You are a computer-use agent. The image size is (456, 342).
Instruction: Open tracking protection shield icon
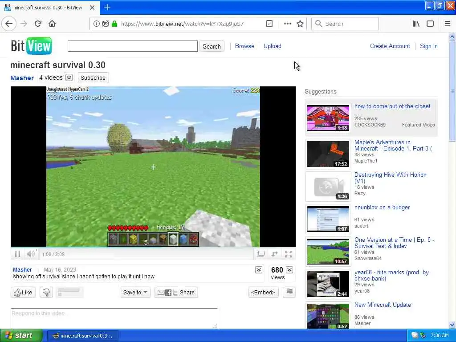point(105,24)
